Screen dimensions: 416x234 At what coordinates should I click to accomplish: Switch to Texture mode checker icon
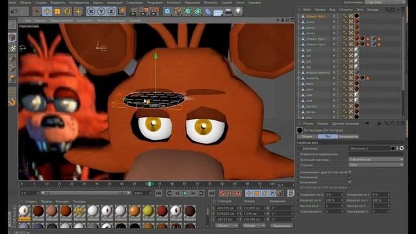[x=12, y=48]
